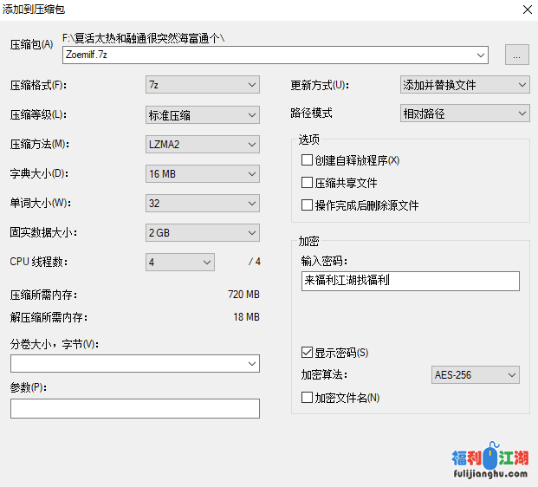Viewport: 538px width, 487px height.
Task: Select the AES-256 encryption algorithm dropdown
Action: tap(476, 374)
